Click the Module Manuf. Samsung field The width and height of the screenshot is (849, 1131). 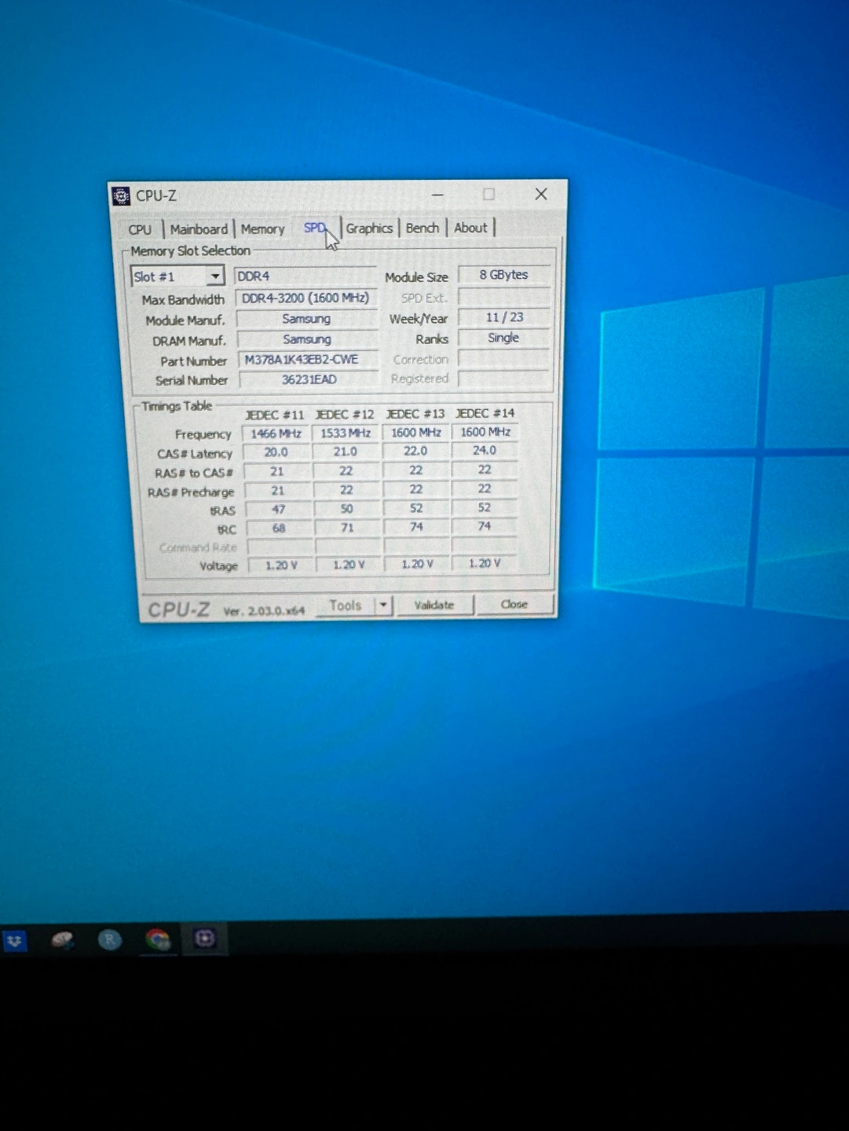pyautogui.click(x=306, y=319)
